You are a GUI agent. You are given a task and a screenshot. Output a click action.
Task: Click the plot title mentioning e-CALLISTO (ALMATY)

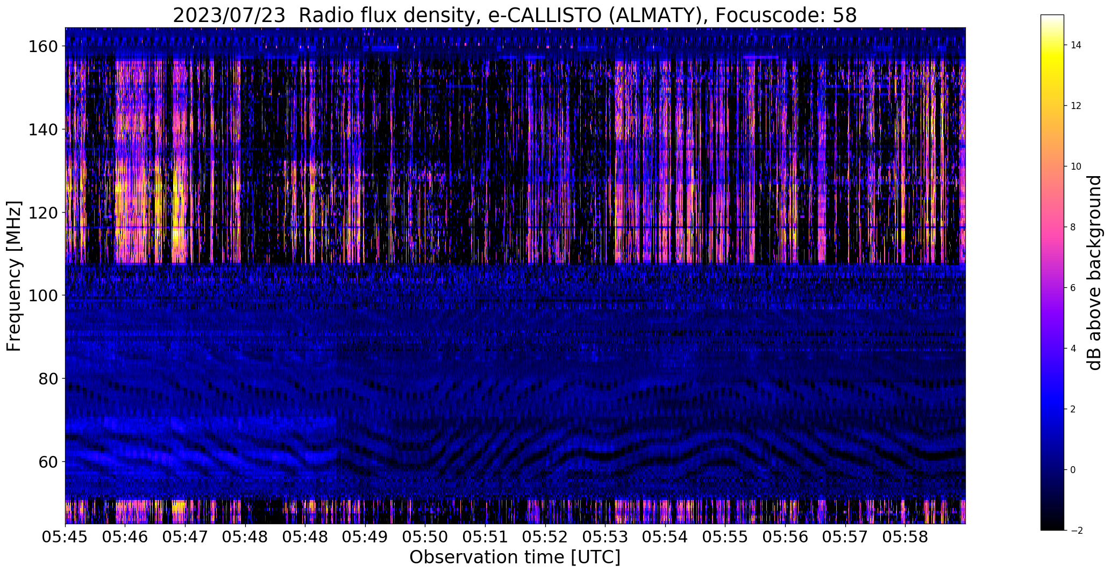[x=515, y=15]
